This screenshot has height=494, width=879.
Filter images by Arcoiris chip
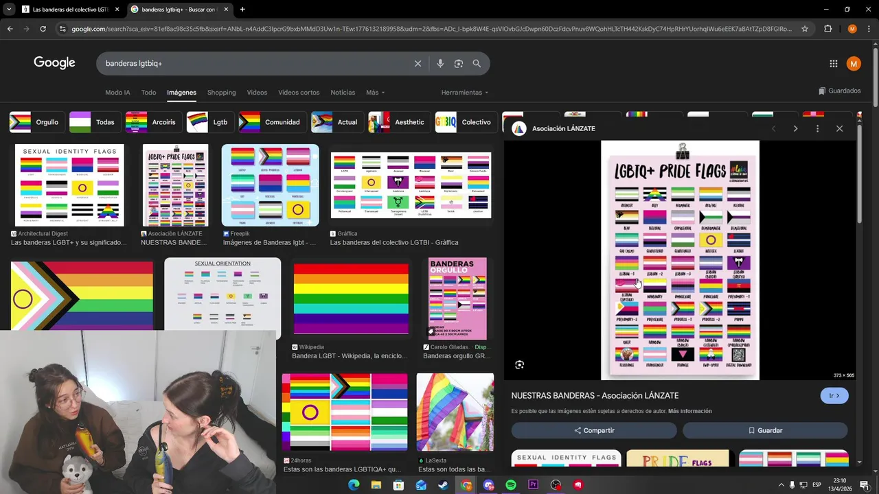pyautogui.click(x=153, y=122)
